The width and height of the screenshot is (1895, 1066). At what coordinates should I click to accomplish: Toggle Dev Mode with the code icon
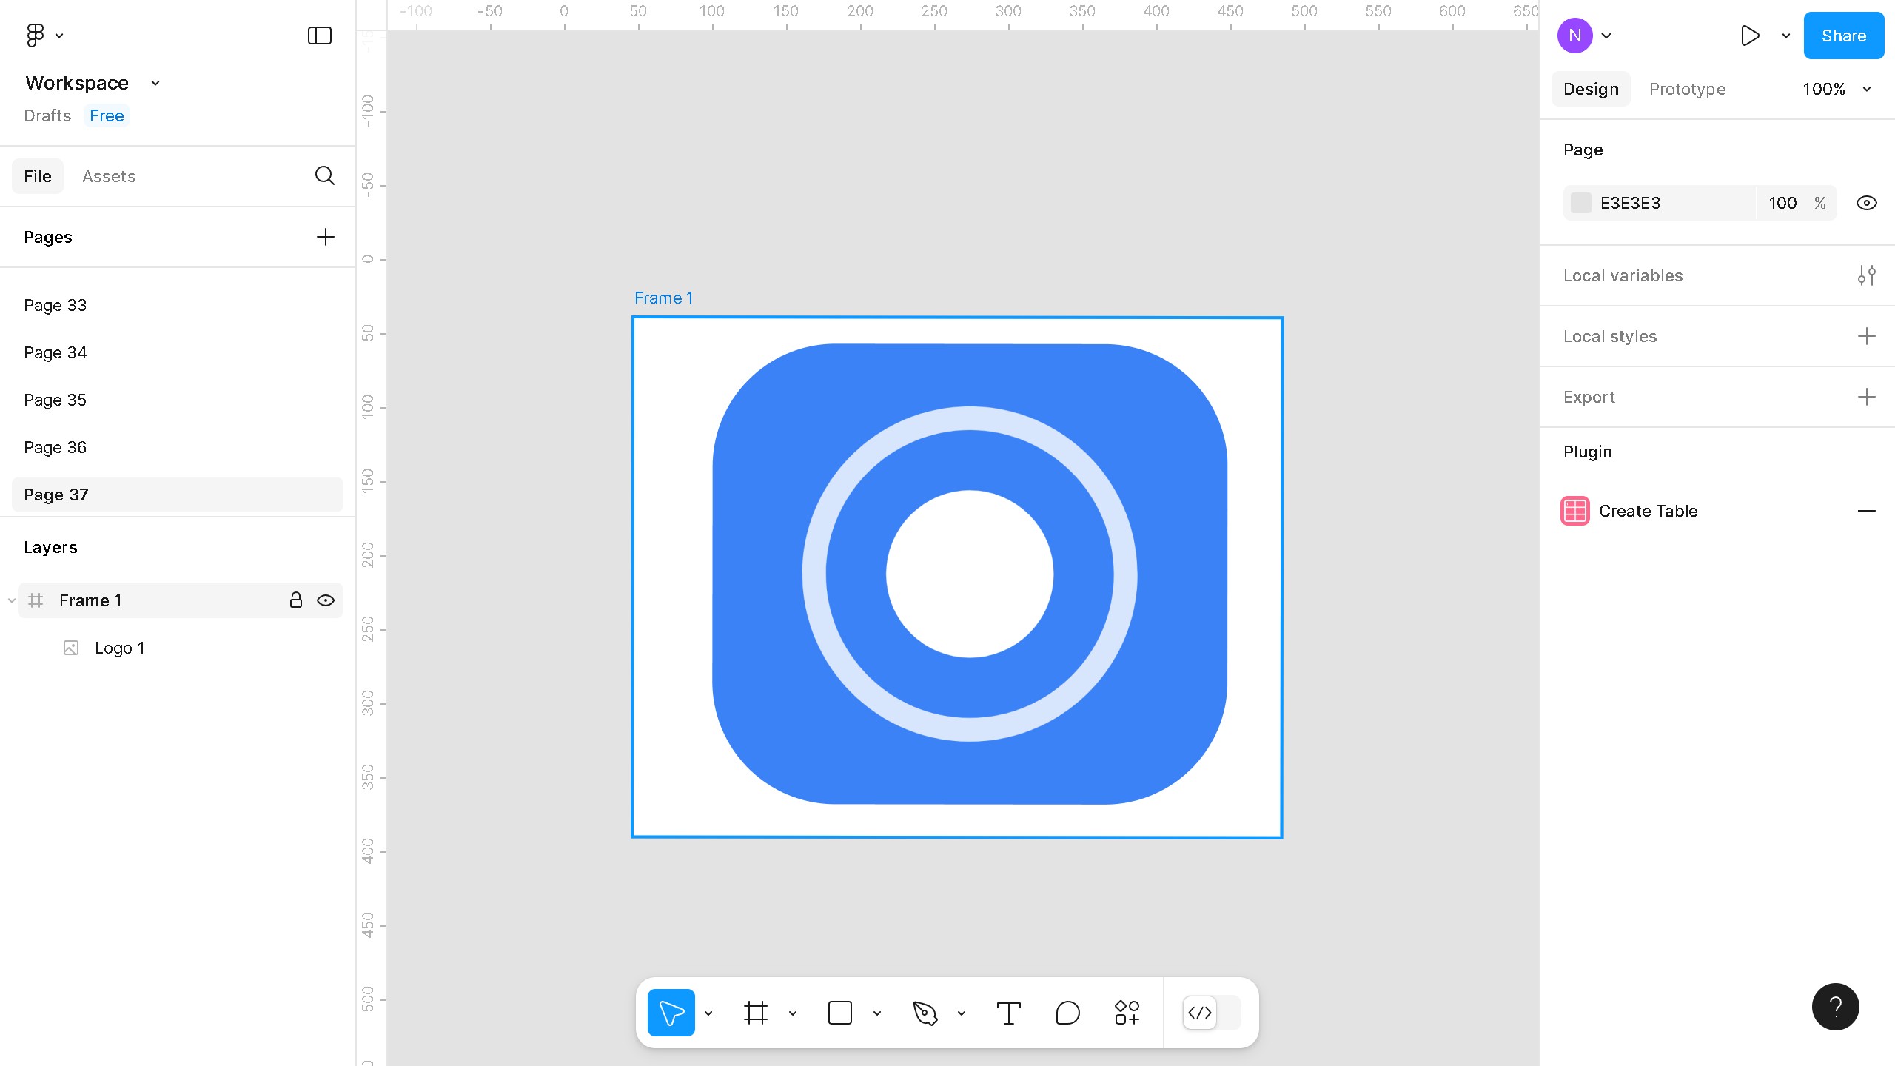(x=1200, y=1012)
